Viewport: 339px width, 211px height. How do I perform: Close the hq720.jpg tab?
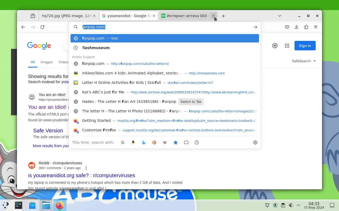(x=94, y=16)
